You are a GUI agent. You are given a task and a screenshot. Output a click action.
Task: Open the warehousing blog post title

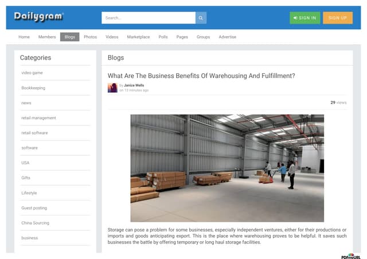(x=201, y=75)
